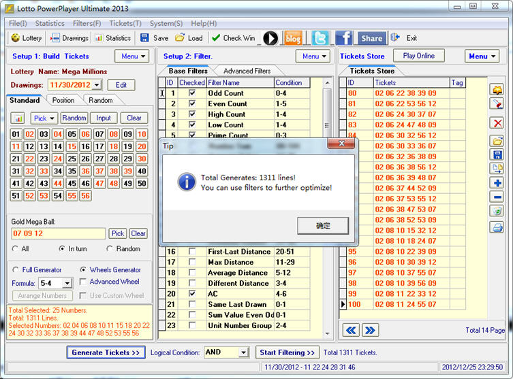Click the open folder icon in right sidebar
Image resolution: width=513 pixels, height=379 pixels.
[x=497, y=141]
